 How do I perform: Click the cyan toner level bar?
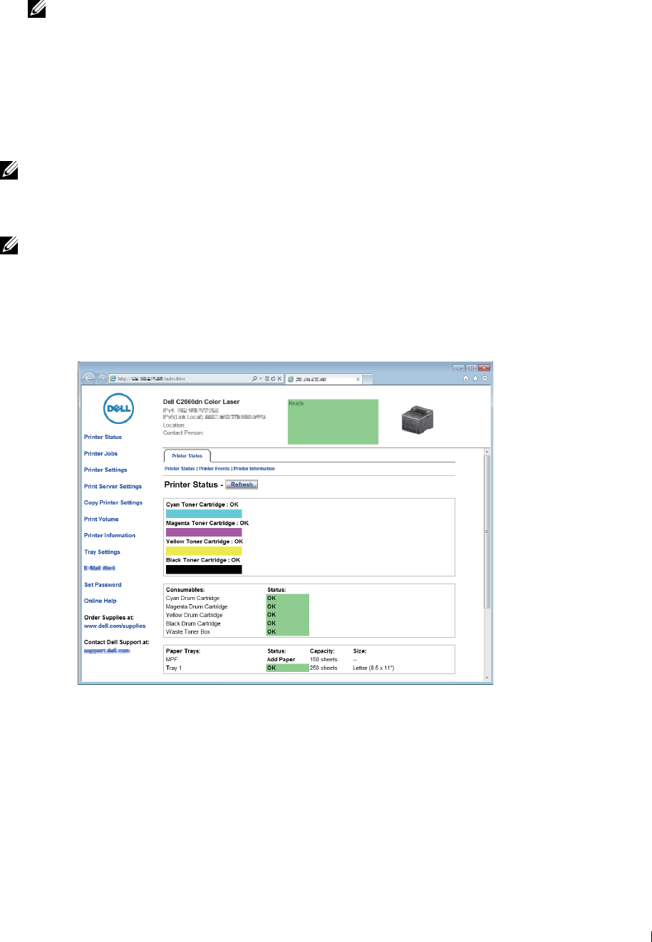point(204,514)
